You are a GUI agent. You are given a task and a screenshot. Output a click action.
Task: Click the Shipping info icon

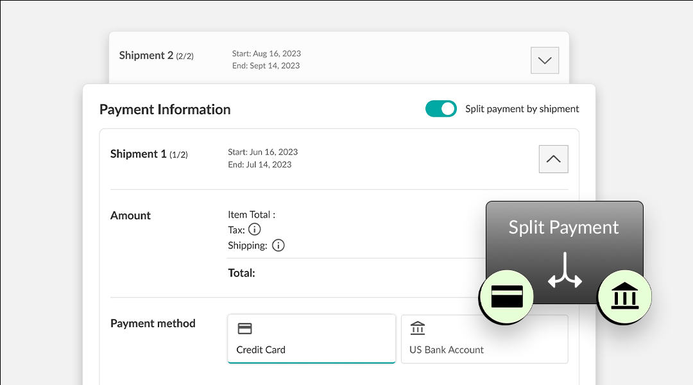coord(278,245)
